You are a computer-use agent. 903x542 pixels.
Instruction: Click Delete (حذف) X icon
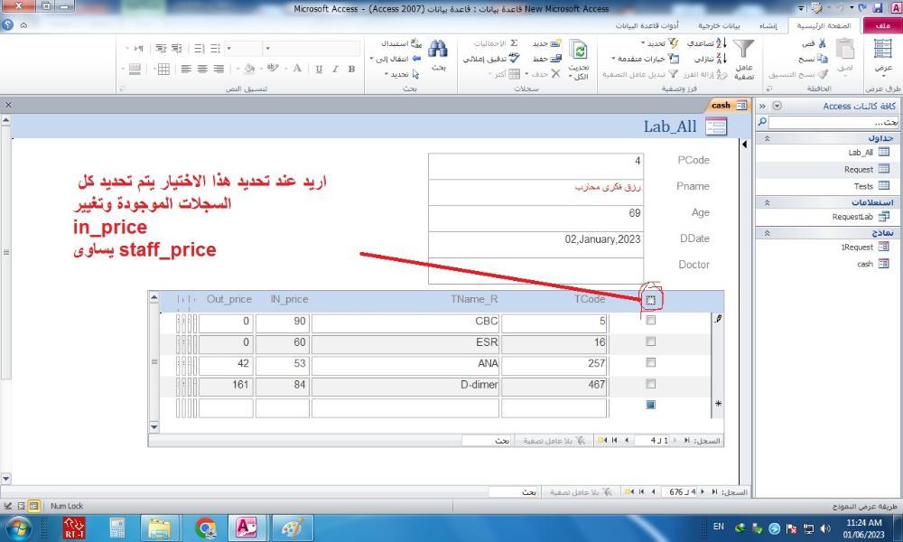[555, 74]
